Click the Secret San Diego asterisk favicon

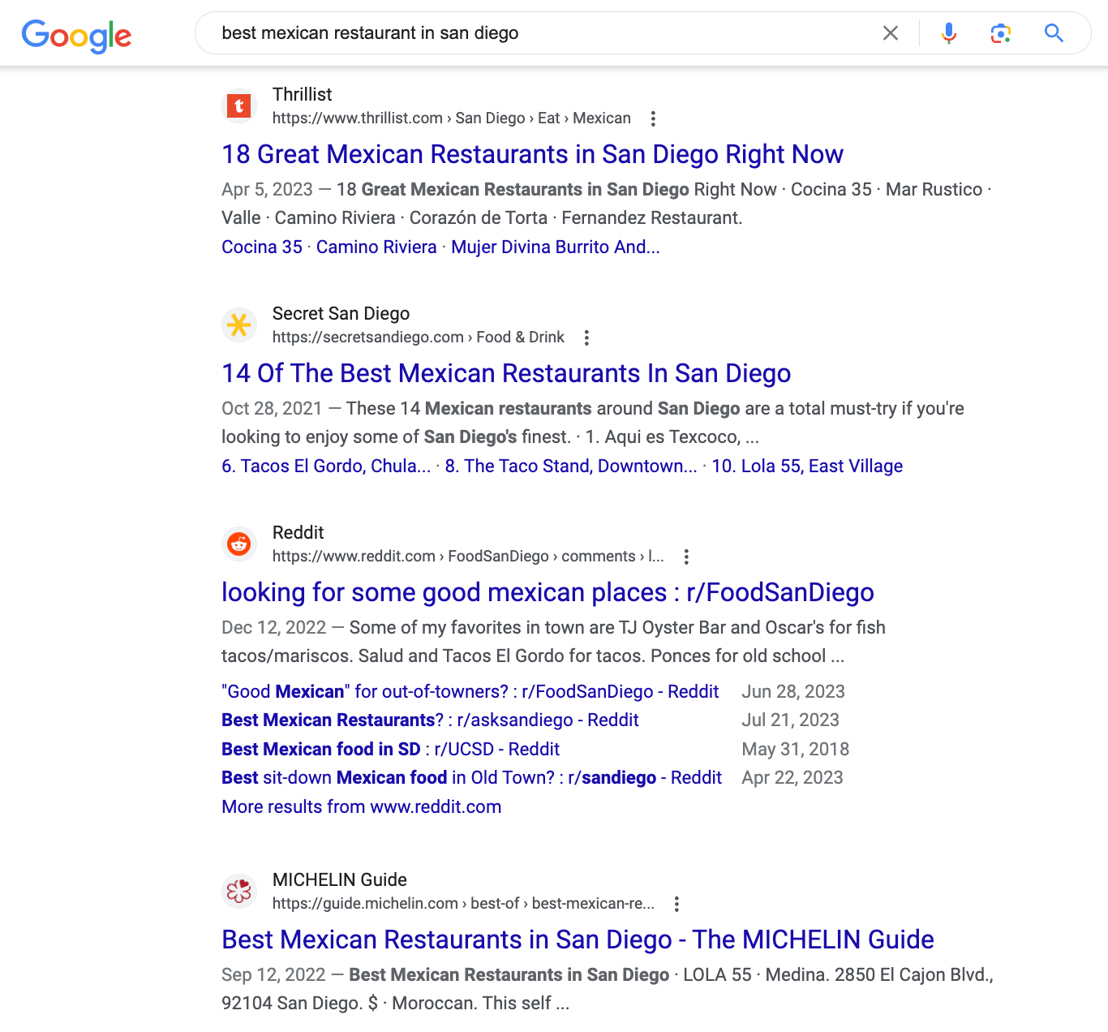[x=239, y=325]
